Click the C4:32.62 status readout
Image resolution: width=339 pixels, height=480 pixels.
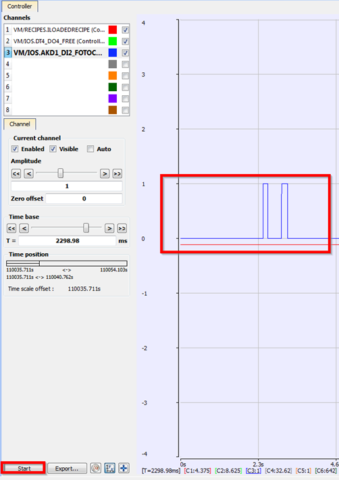[278, 471]
